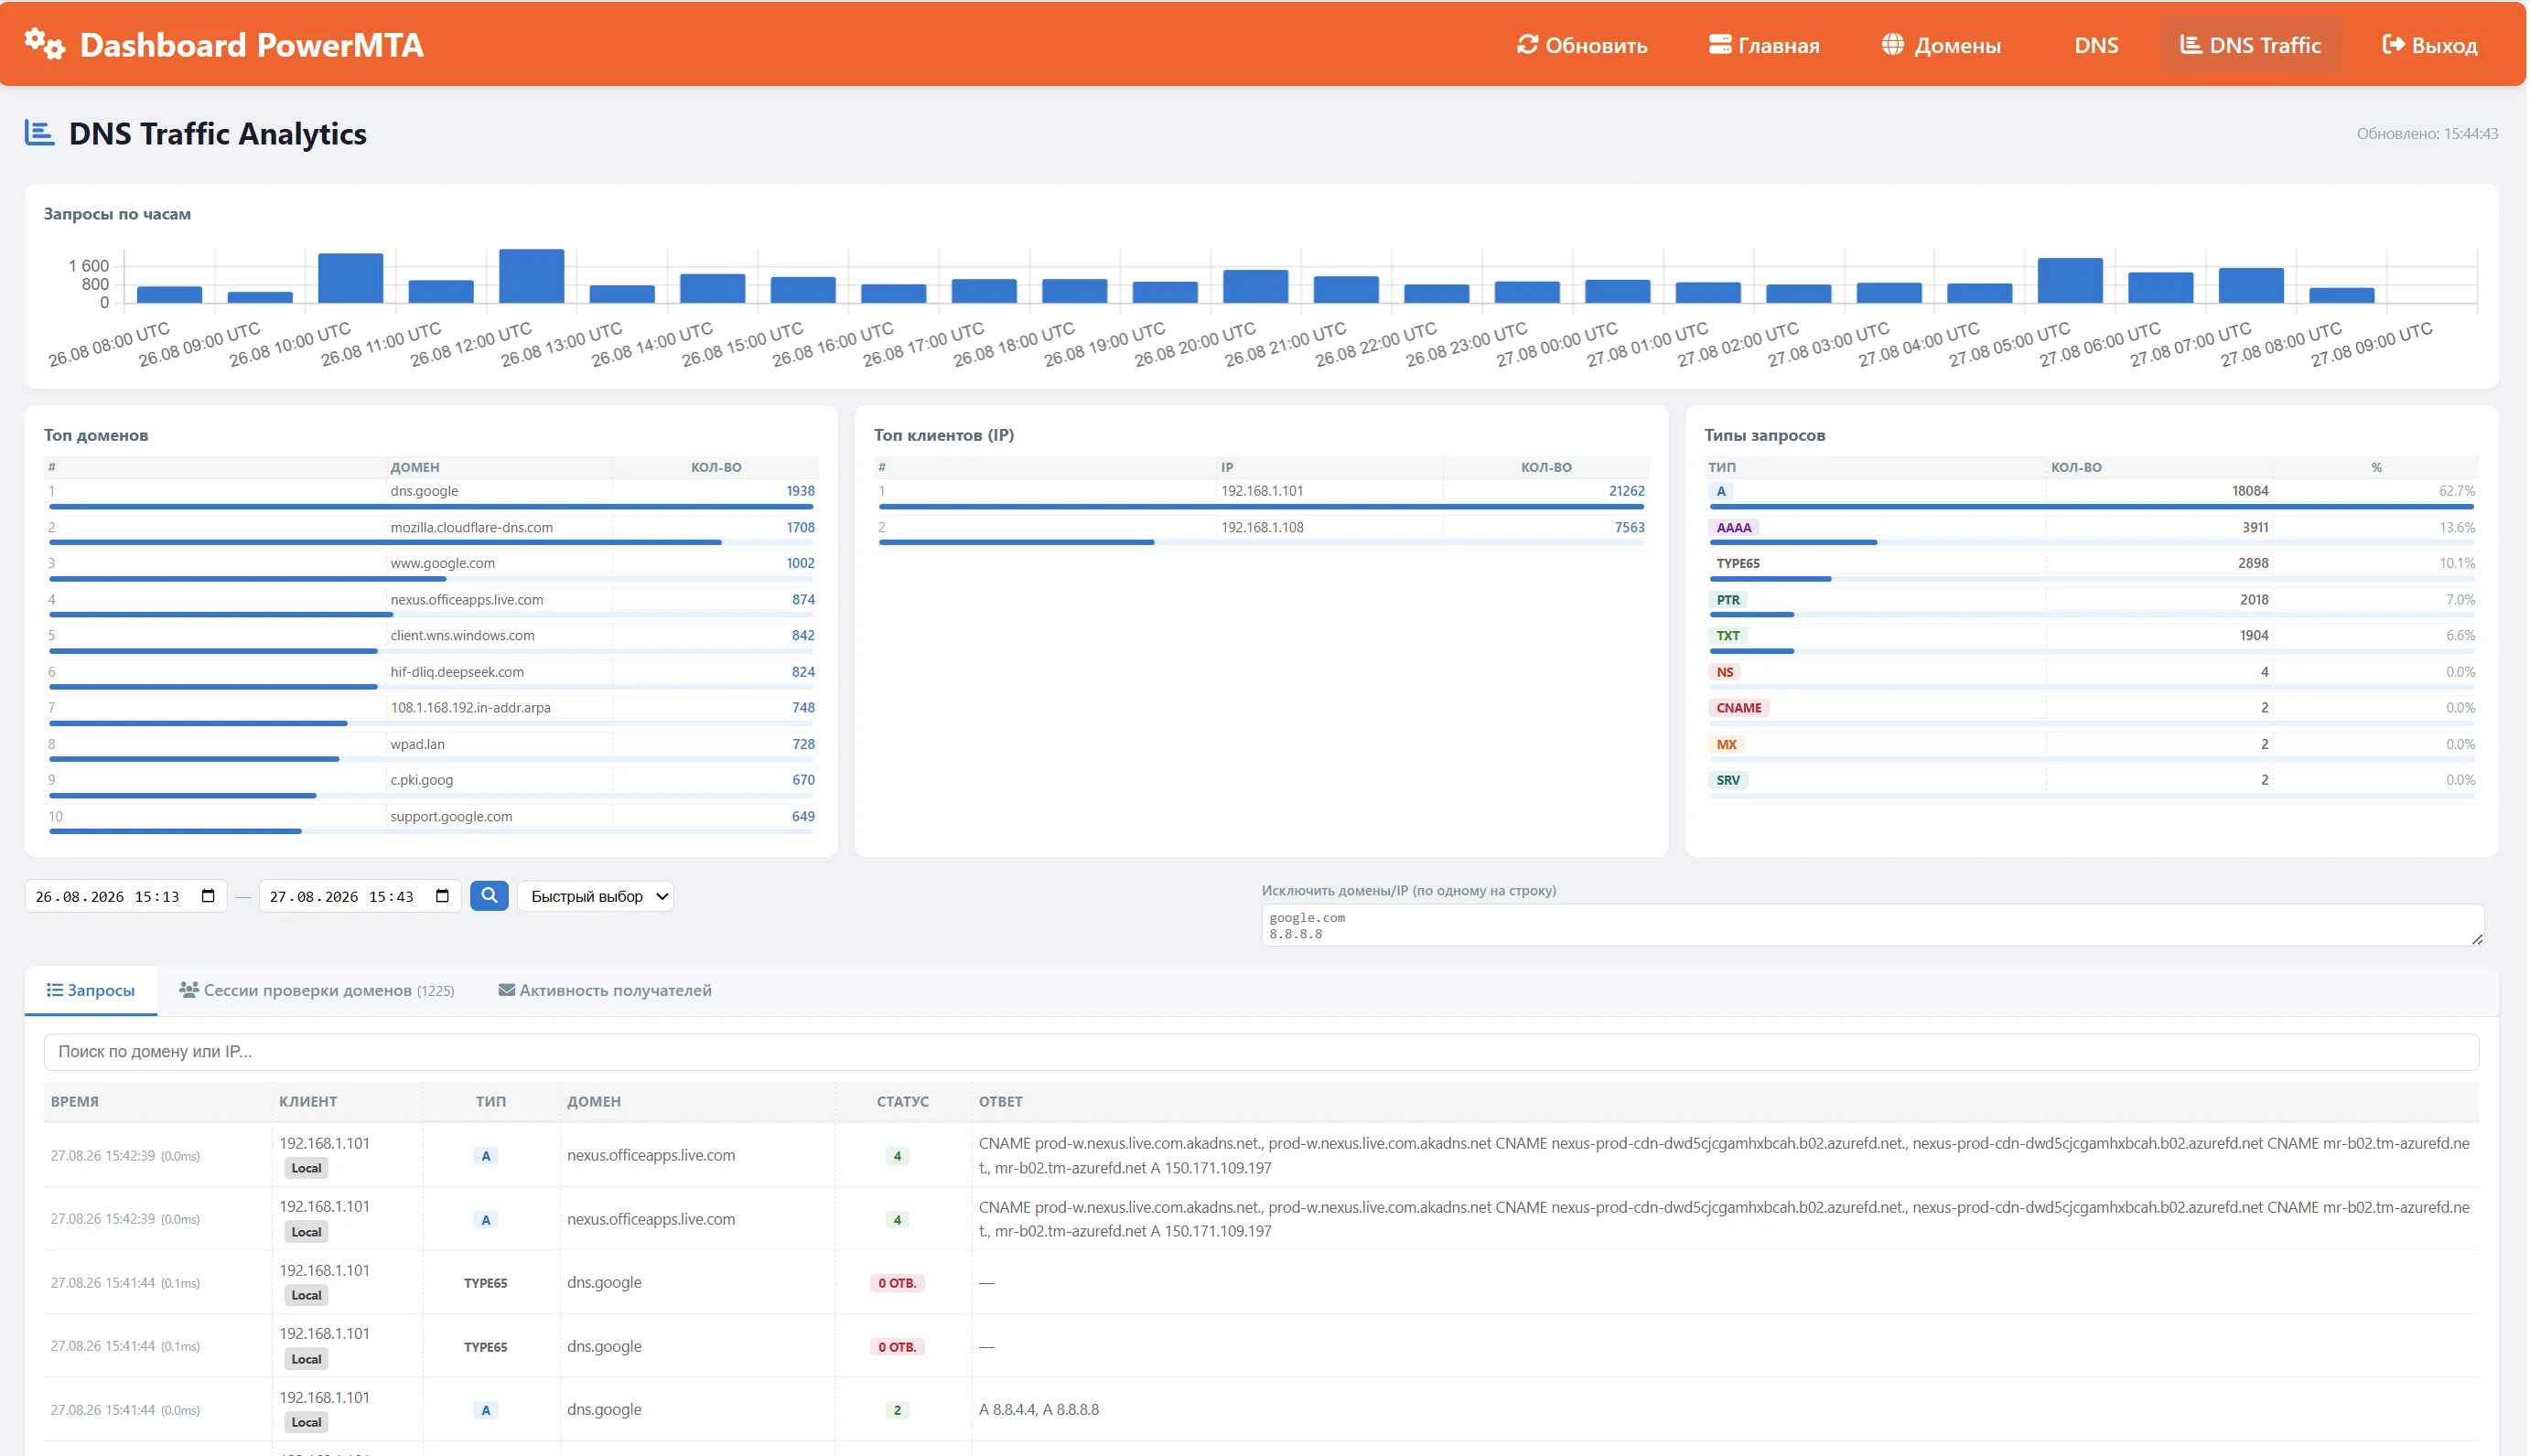Screen dimensions: 2530x1456
Task: Click client IP 192.168.1.108 in Топ клиентов
Action: pyautogui.click(x=1262, y=527)
